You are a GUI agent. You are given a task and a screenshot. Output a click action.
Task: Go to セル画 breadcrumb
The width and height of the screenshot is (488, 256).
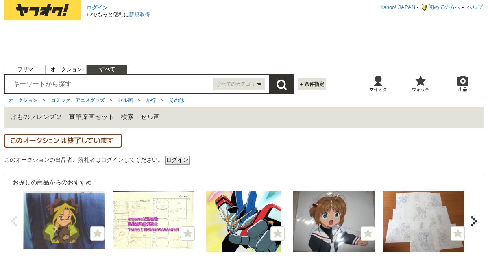125,100
